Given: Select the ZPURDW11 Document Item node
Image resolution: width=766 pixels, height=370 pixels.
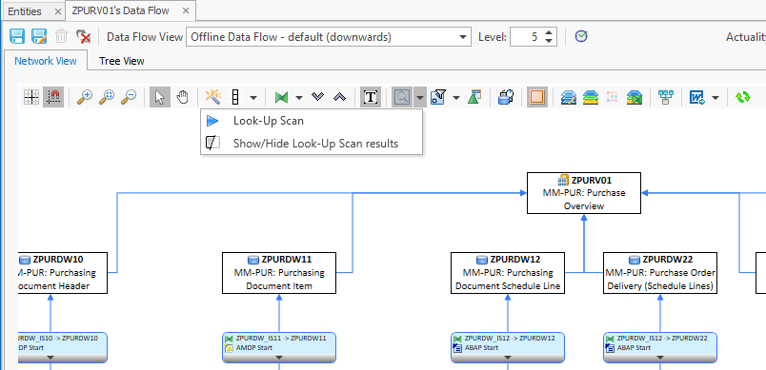Looking at the screenshot, I should click(279, 272).
